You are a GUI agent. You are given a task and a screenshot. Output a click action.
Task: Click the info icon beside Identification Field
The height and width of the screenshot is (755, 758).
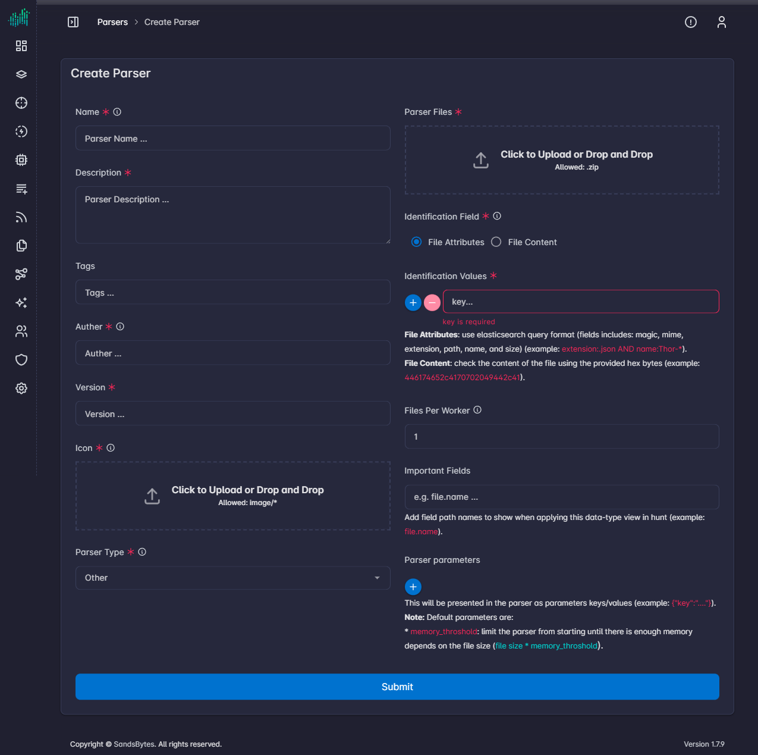497,216
